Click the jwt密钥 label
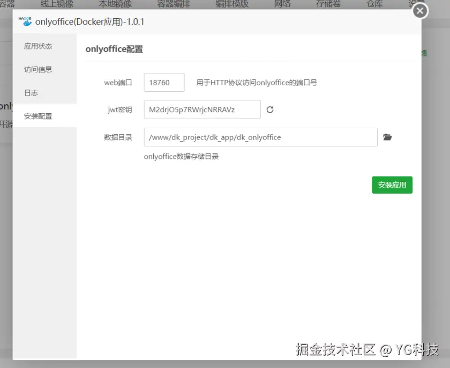The width and height of the screenshot is (450, 368). pos(119,110)
